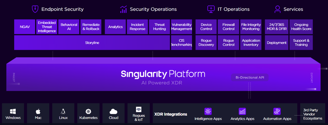Select the Rogue Discovery tile
The image size is (328, 125).
[x=206, y=43]
